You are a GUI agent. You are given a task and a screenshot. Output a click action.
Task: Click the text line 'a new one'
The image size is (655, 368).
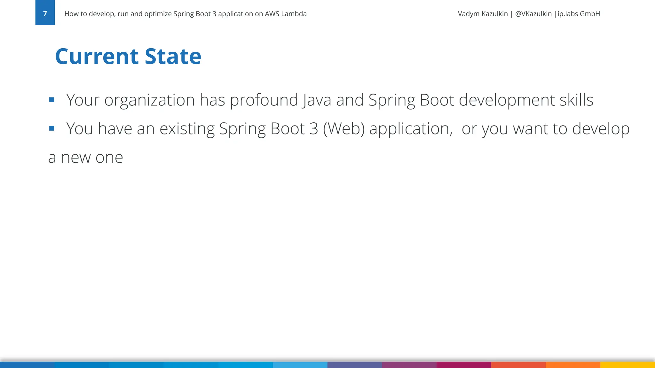click(x=85, y=157)
